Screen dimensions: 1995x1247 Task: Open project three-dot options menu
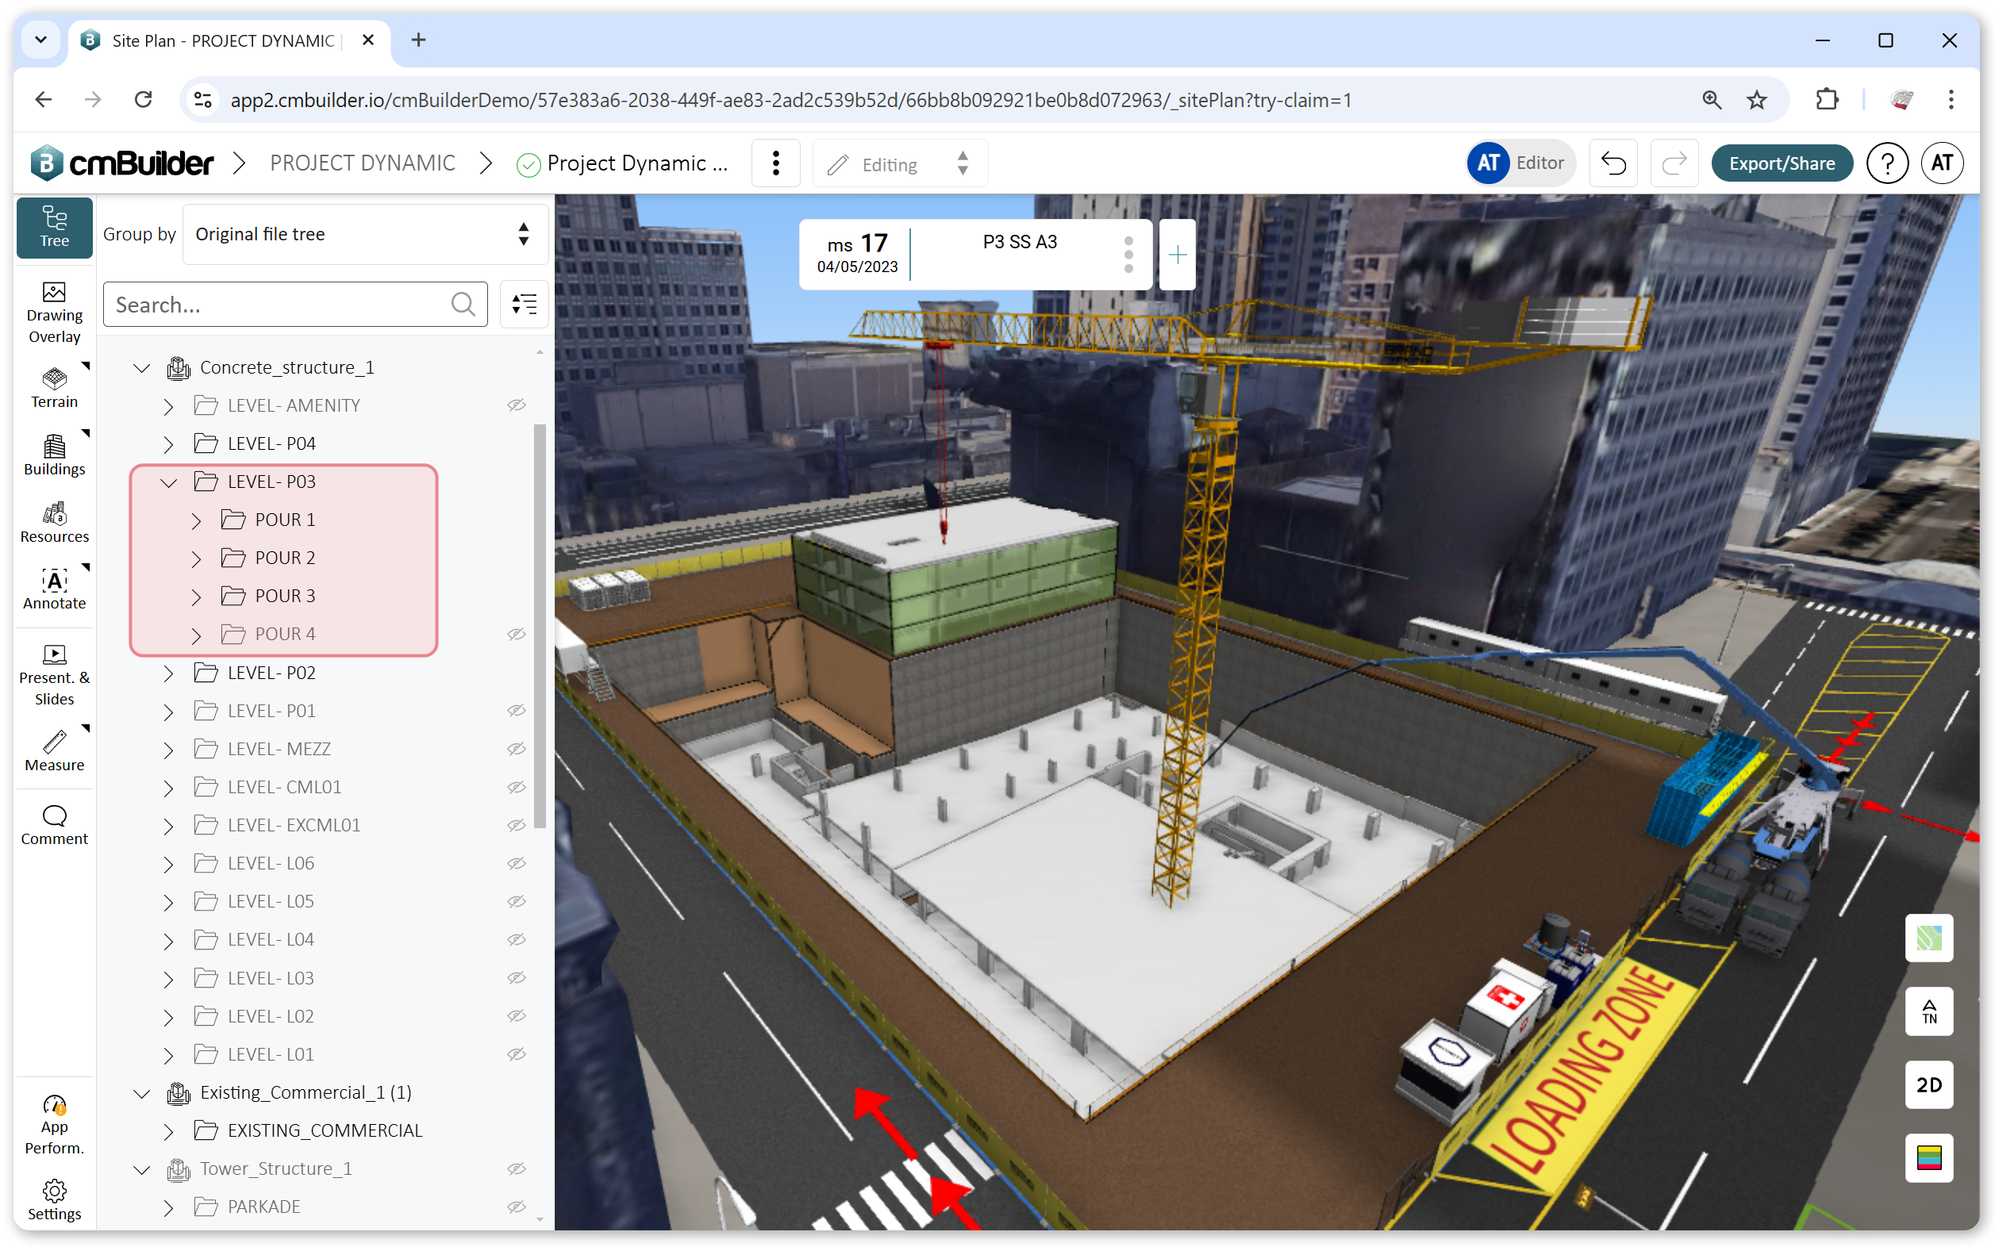point(775,163)
